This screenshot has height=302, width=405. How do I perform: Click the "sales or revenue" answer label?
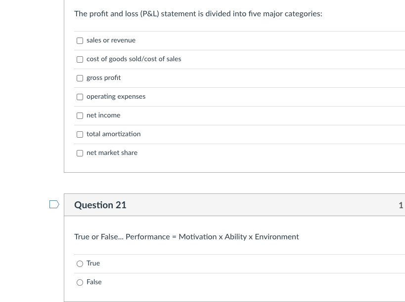111,40
